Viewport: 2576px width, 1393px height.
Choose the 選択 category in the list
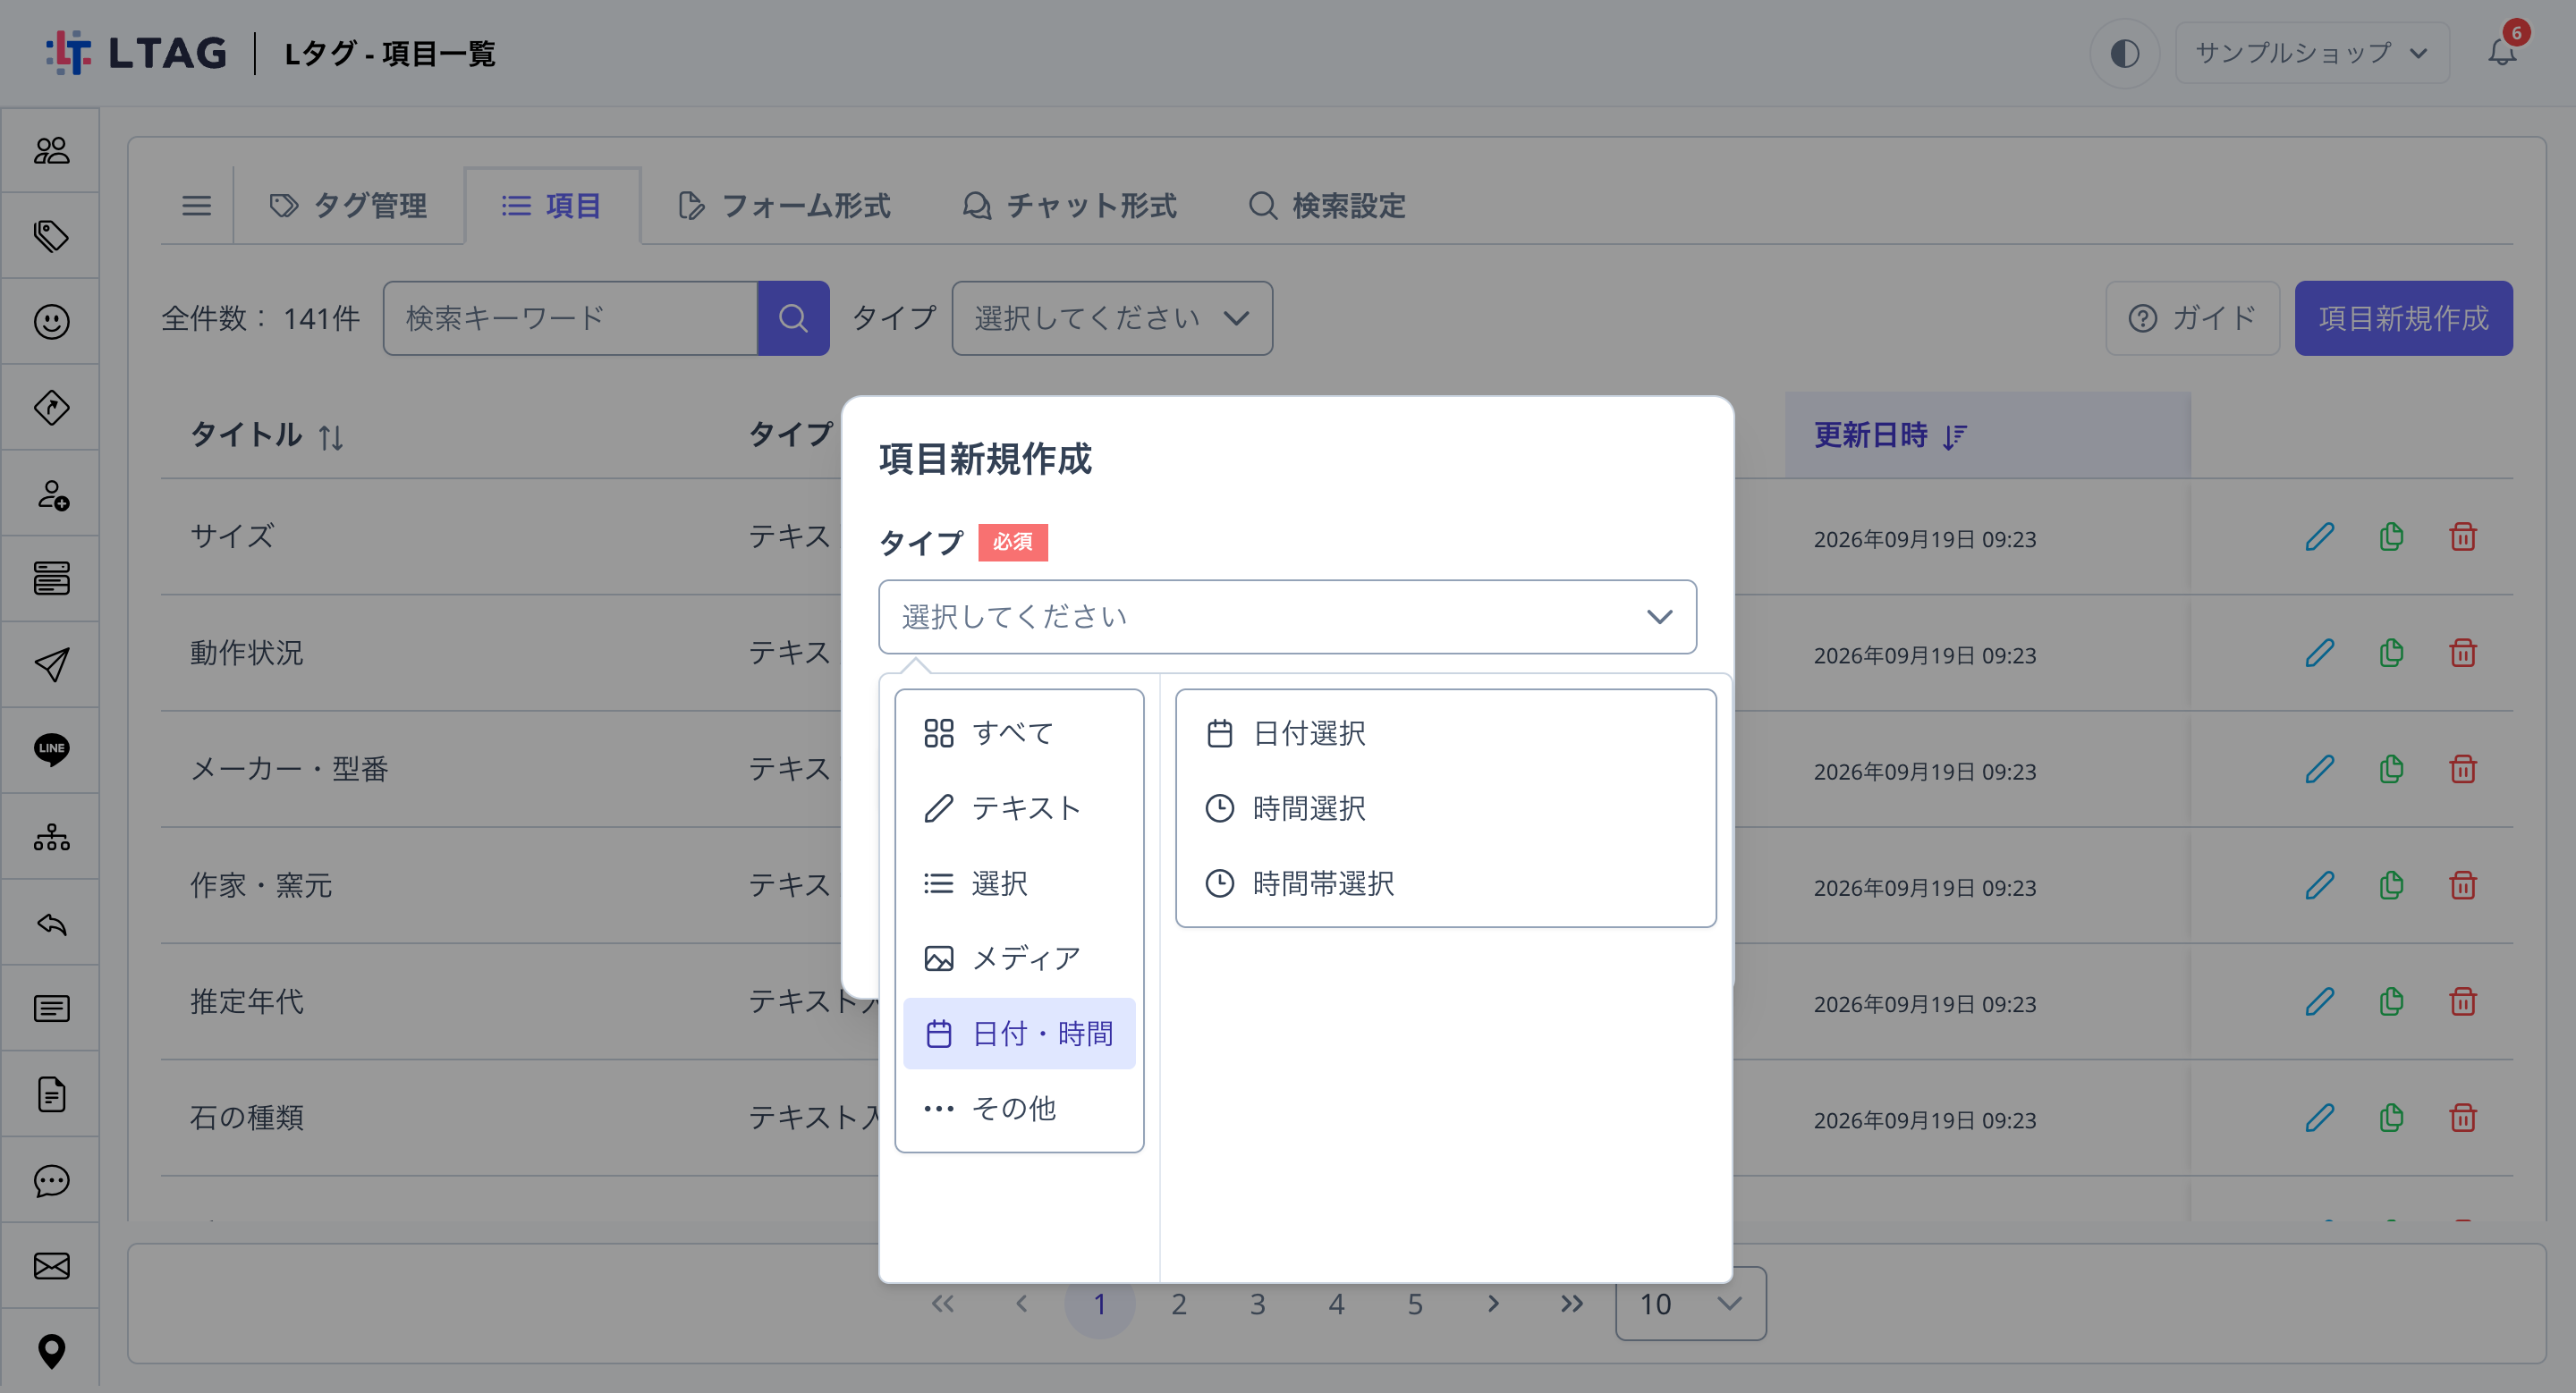click(1019, 883)
